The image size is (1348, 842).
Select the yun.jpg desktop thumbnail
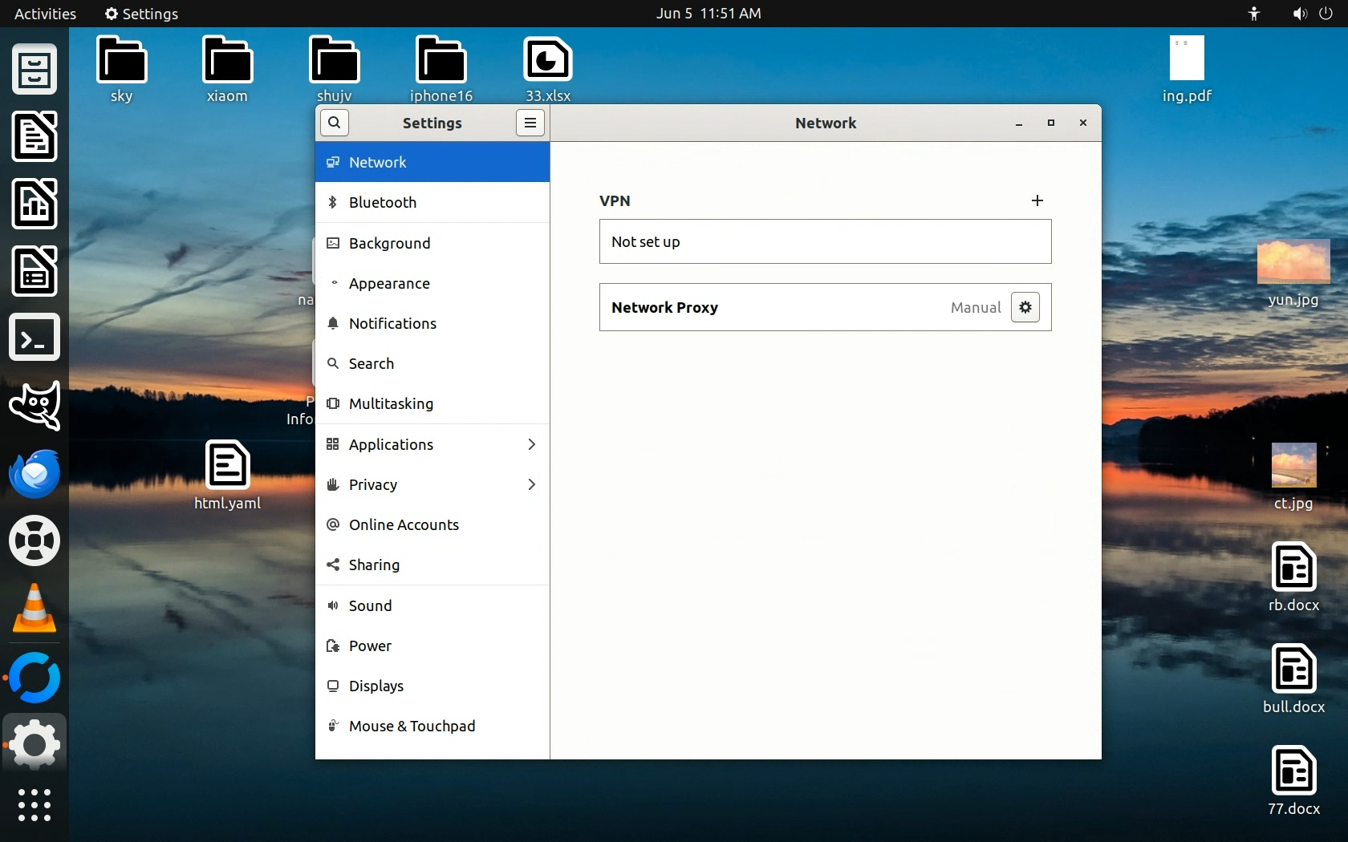click(1293, 263)
